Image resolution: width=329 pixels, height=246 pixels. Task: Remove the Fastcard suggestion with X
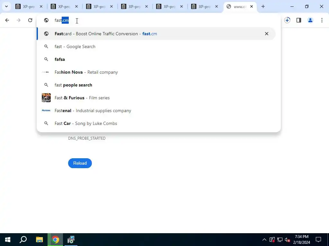tap(266, 34)
